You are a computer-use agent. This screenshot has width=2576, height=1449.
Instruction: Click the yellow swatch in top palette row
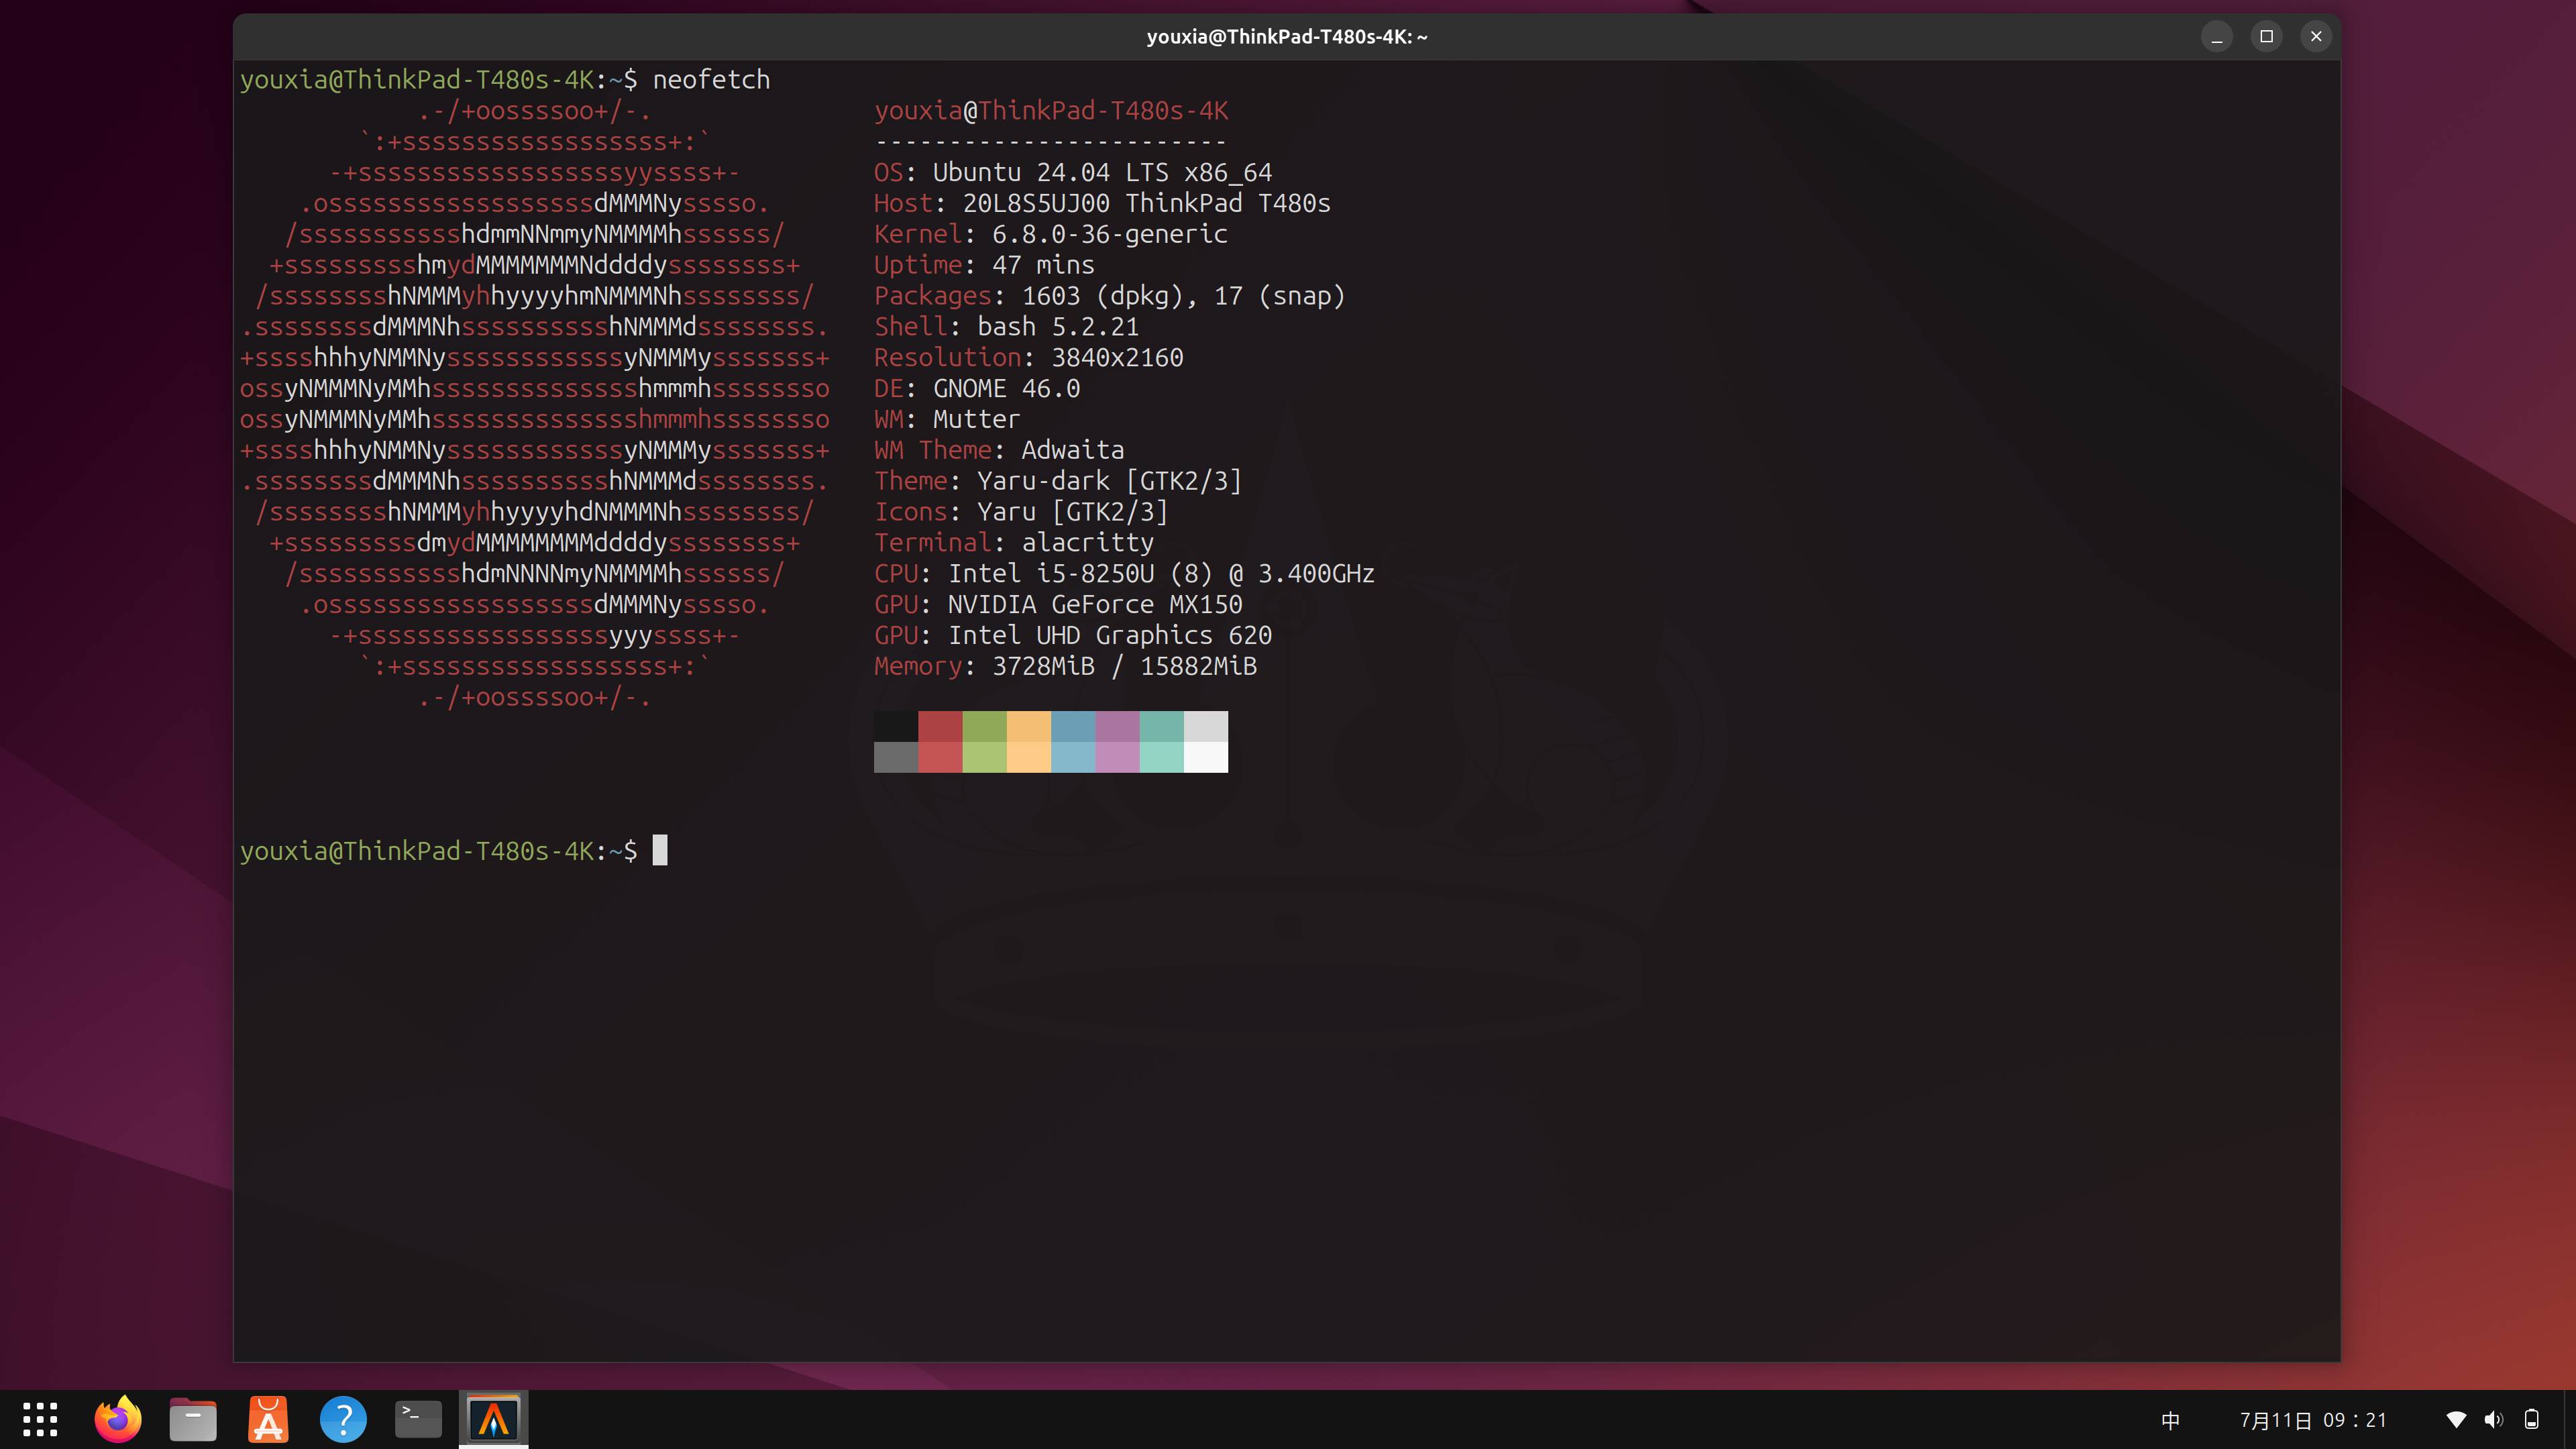1029,726
